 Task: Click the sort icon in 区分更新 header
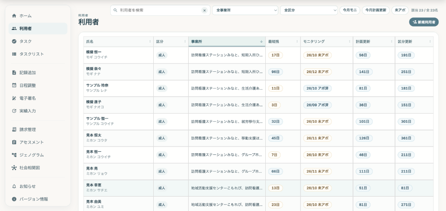[x=430, y=41]
